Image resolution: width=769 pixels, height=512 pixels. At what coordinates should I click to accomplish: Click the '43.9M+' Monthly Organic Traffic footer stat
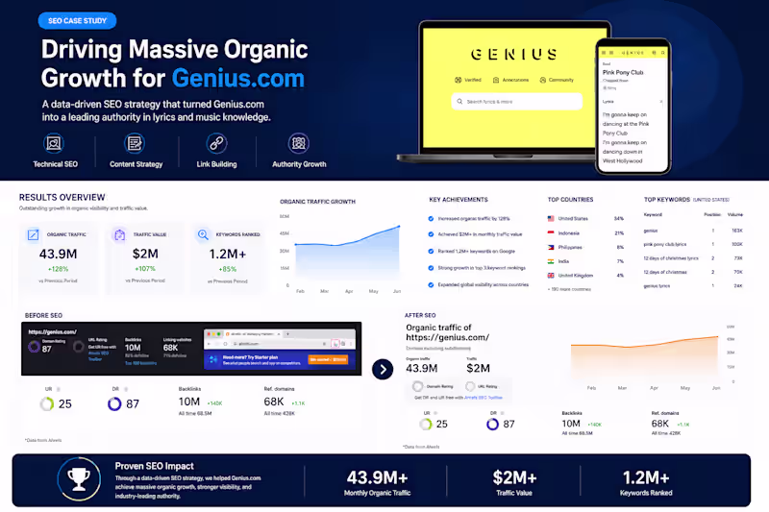(x=377, y=477)
